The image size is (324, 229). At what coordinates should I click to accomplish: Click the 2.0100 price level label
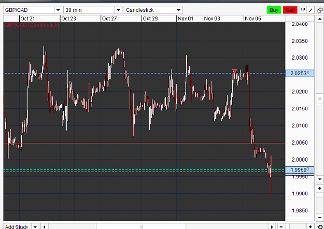click(300, 125)
